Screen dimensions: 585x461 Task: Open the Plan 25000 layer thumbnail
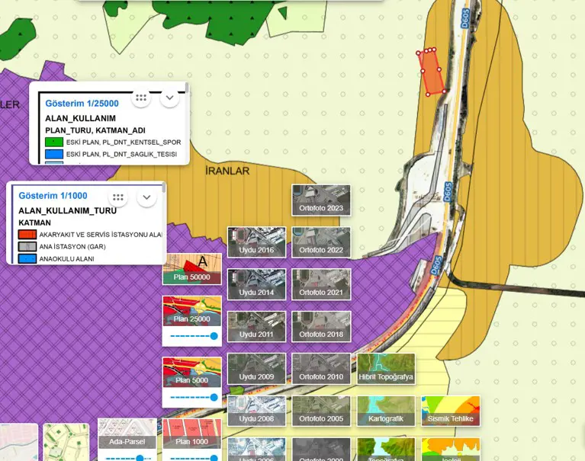click(x=192, y=311)
